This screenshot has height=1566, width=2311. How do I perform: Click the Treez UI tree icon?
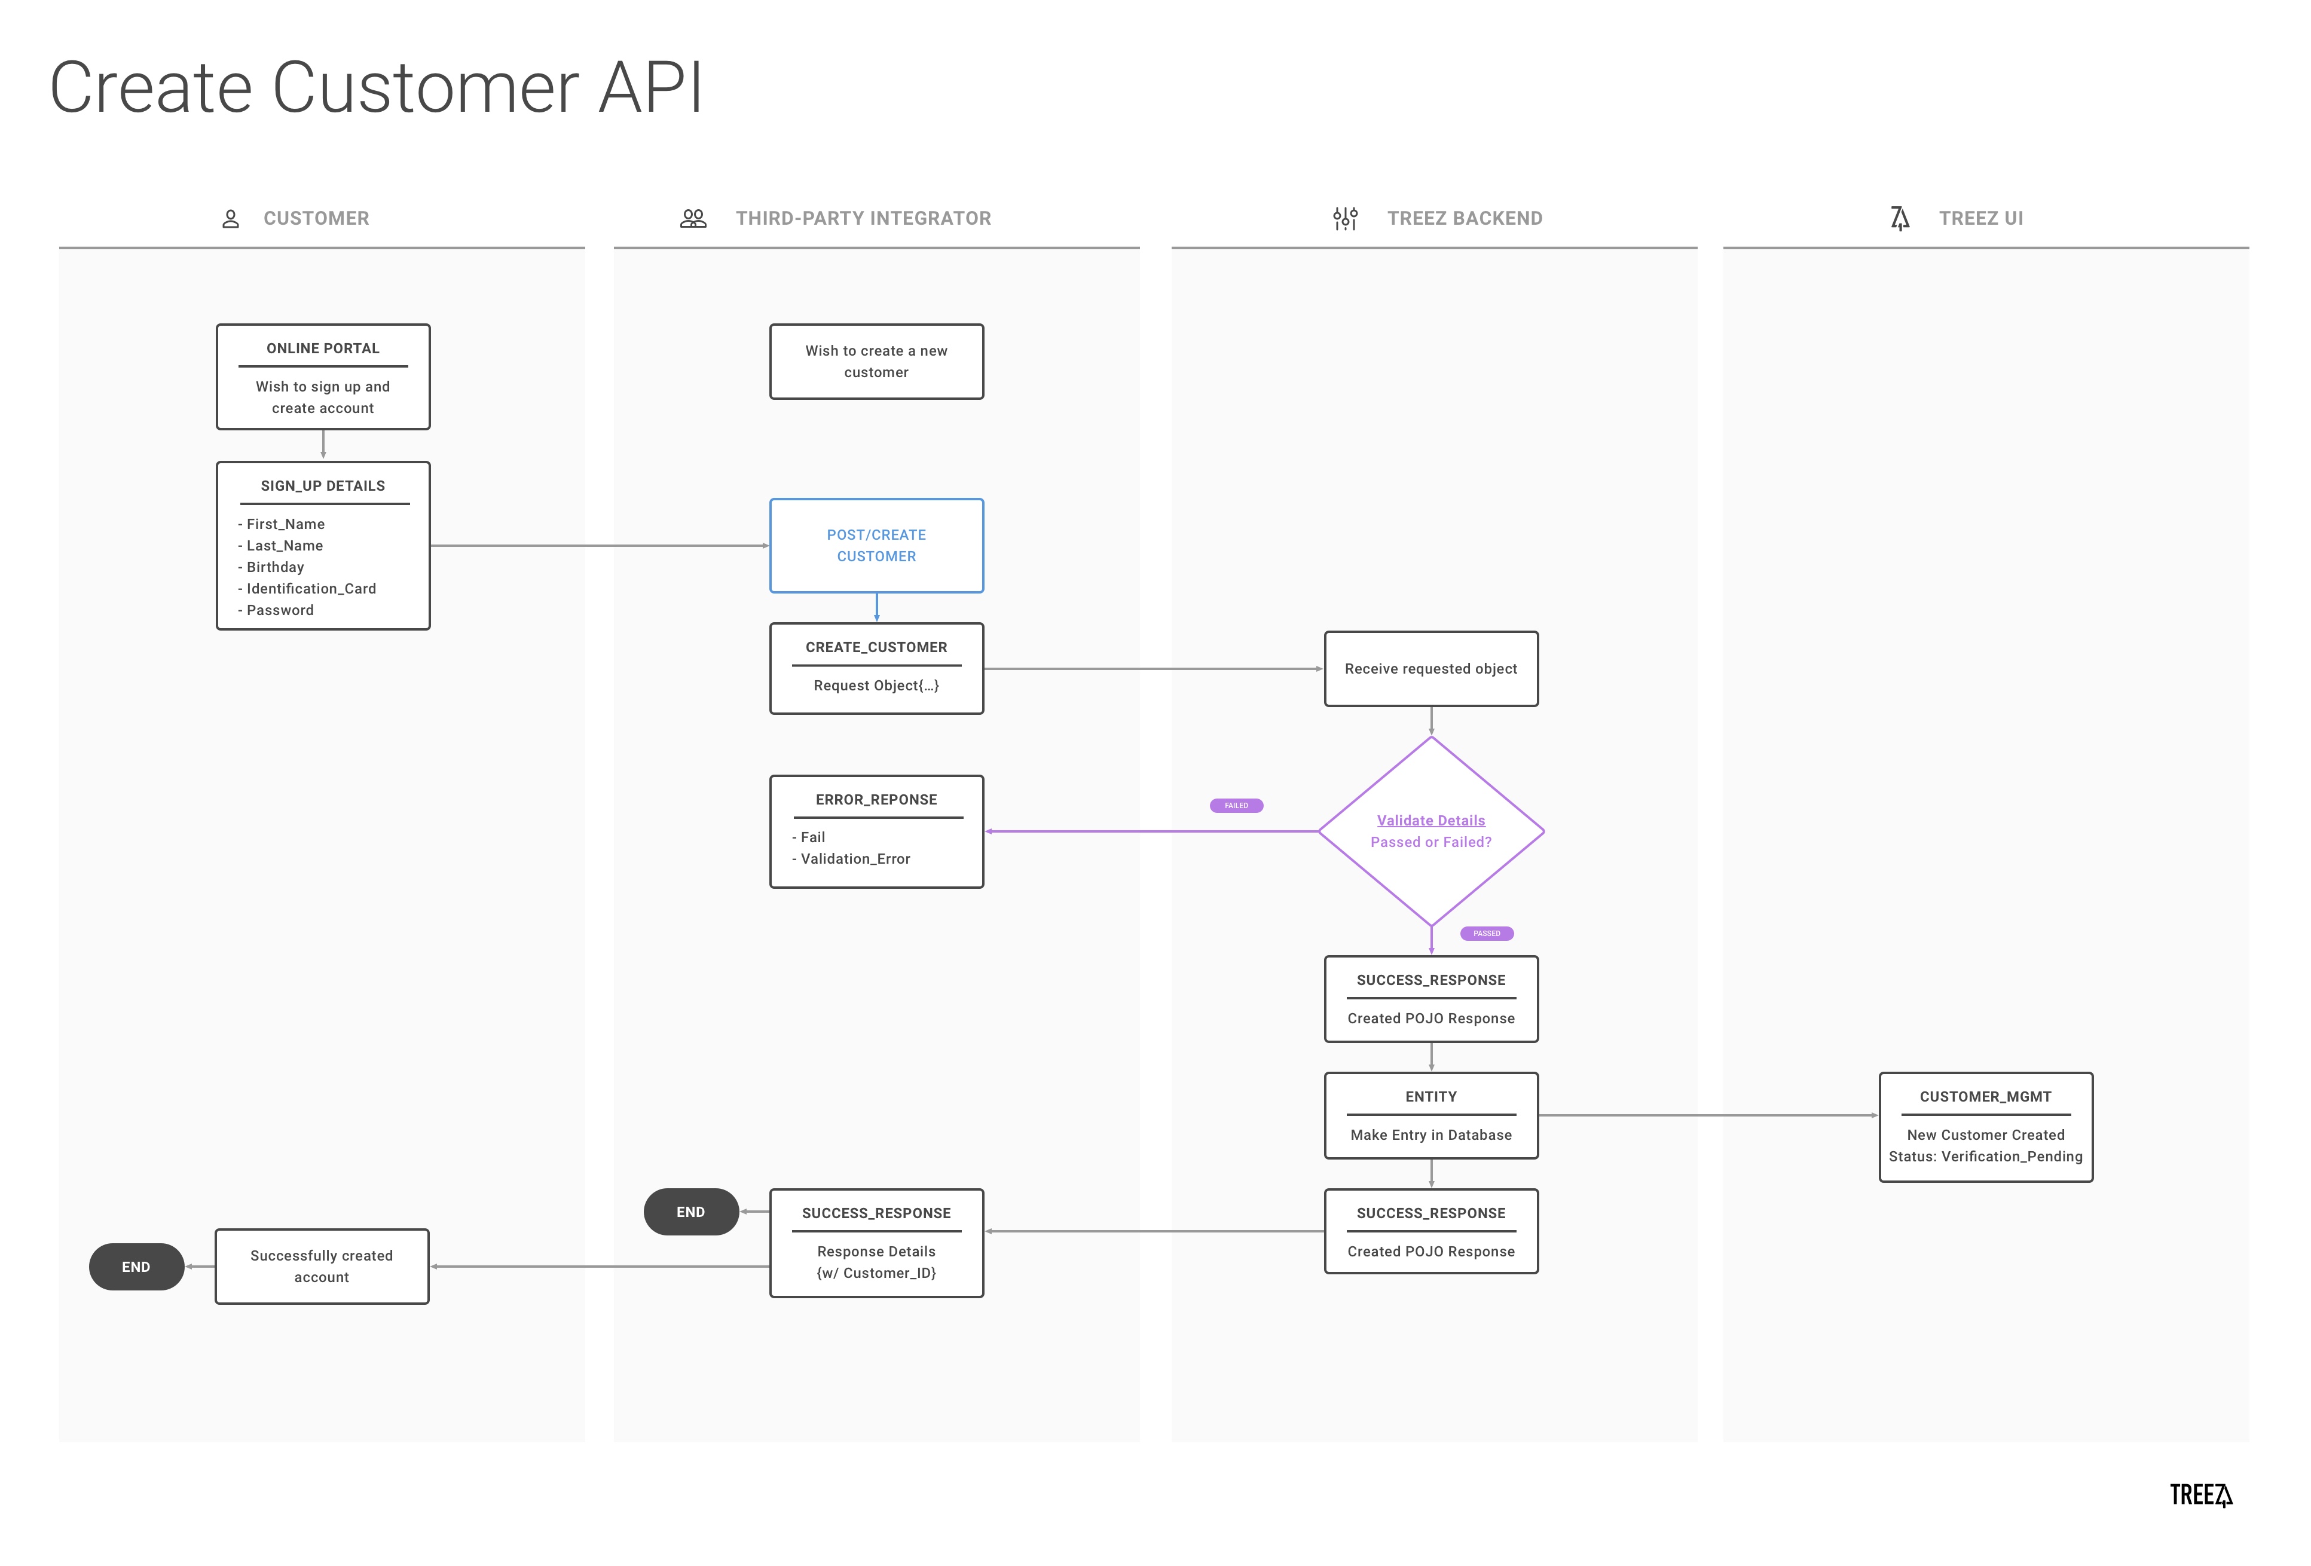pos(1899,219)
